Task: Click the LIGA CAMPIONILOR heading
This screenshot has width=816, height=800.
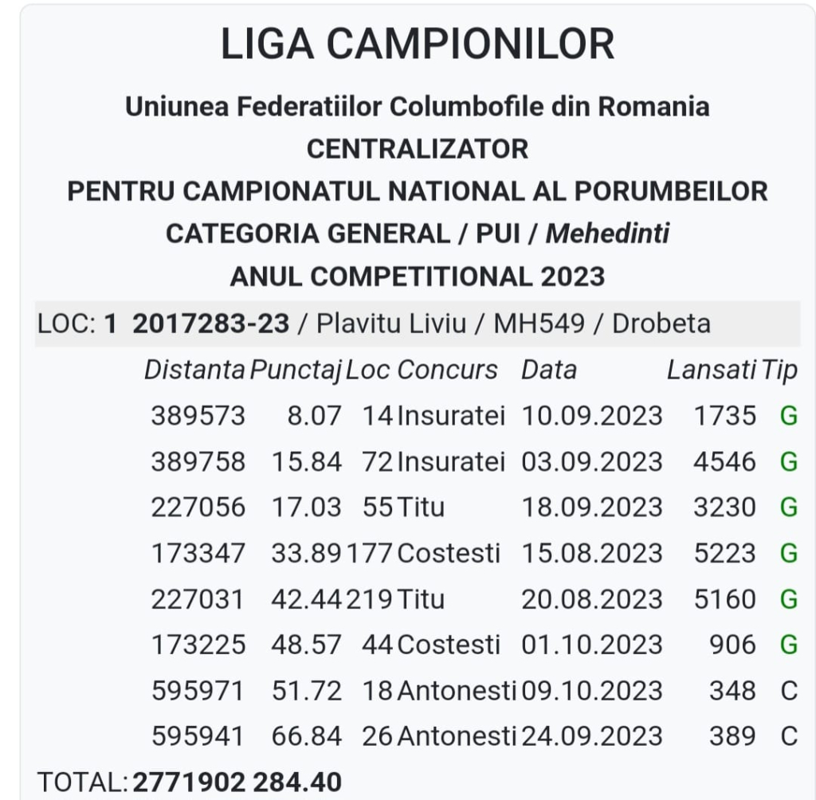Action: click(x=418, y=44)
